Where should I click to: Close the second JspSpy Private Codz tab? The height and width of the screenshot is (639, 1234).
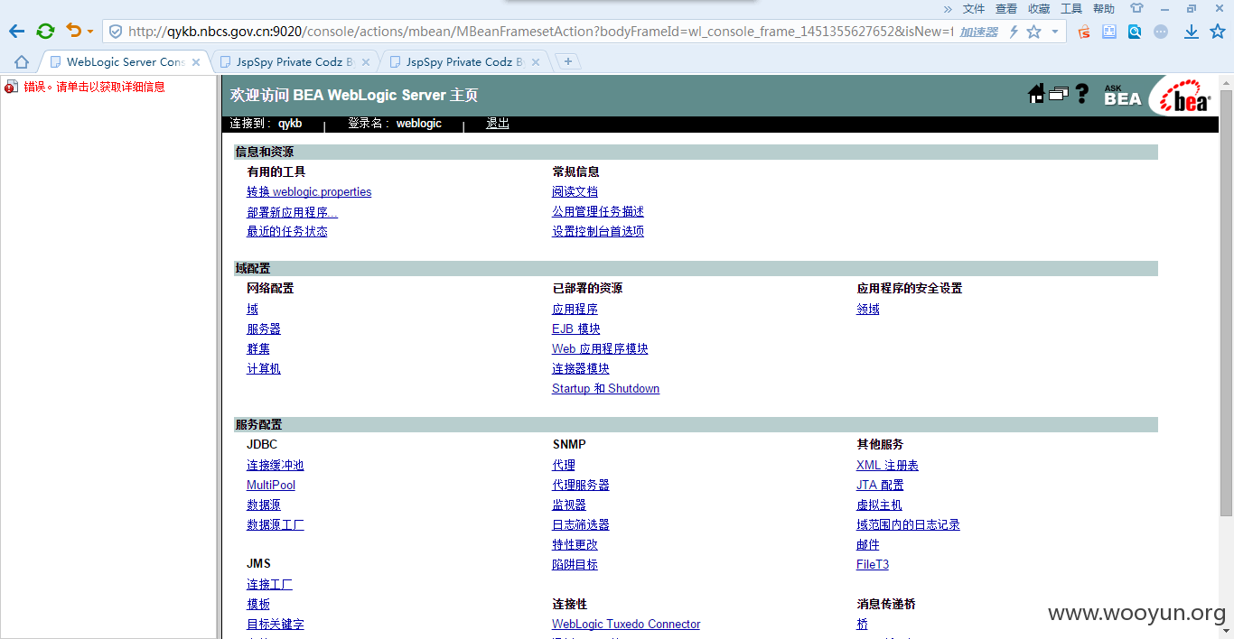pyautogui.click(x=536, y=62)
